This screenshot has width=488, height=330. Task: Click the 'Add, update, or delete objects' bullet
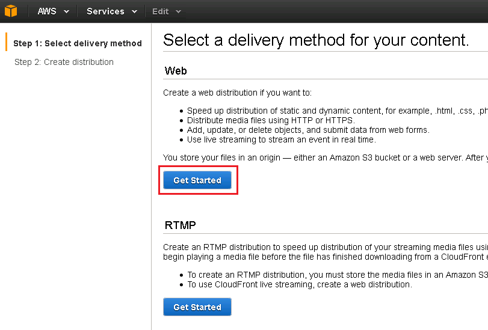coord(307,130)
